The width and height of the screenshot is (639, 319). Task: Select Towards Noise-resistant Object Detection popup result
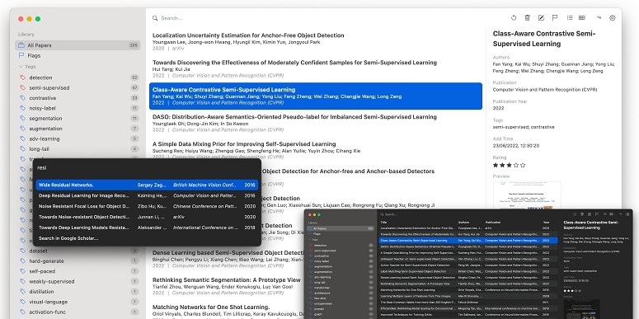[x=147, y=217]
